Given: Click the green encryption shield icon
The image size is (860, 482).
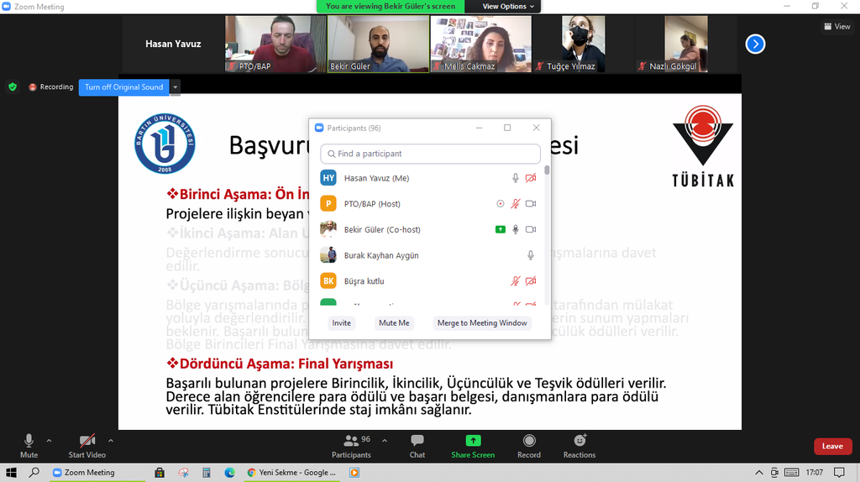Looking at the screenshot, I should (13, 86).
